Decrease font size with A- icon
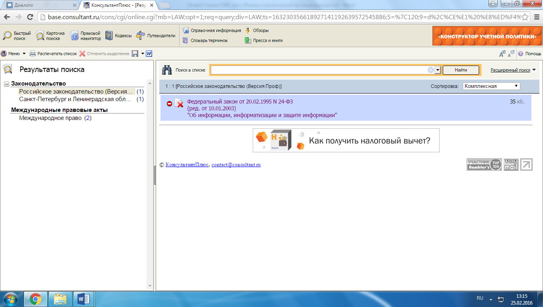The height and width of the screenshot is (307, 543). [511, 54]
